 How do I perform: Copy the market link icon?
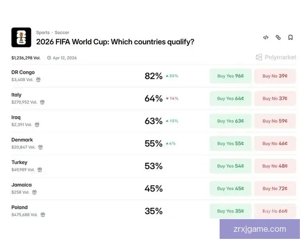tap(278, 38)
